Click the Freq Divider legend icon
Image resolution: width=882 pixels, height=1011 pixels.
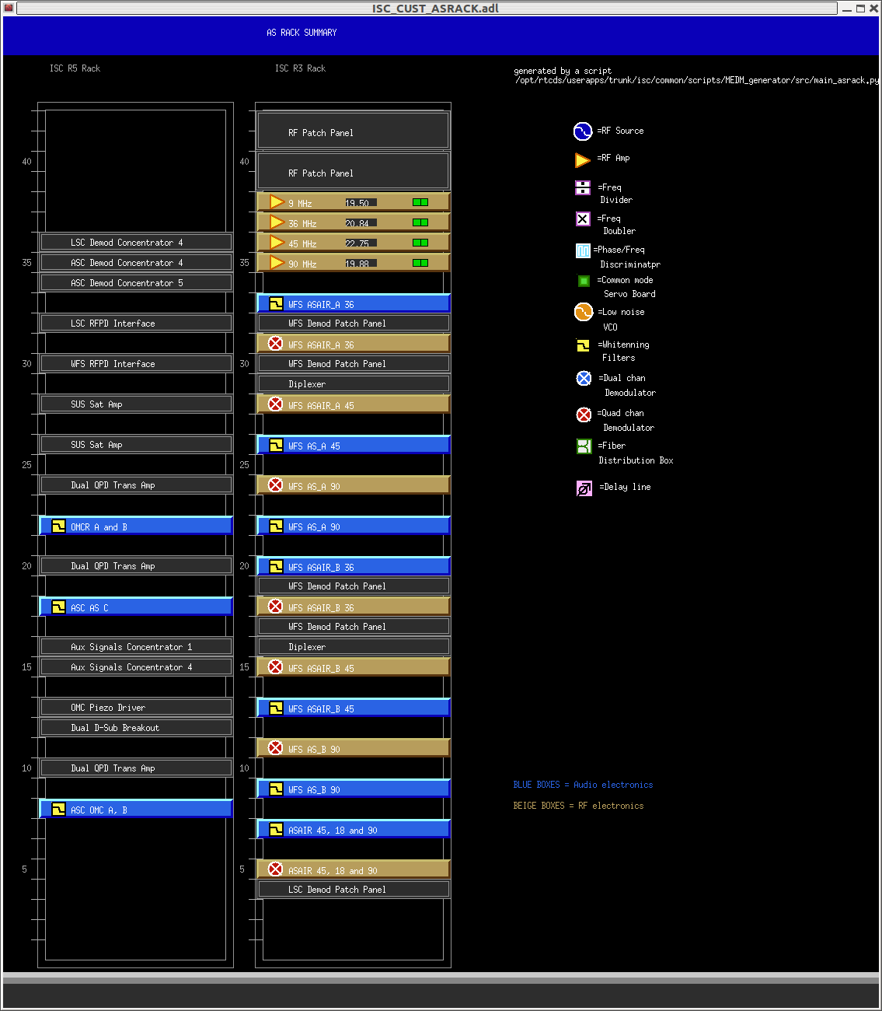tap(583, 187)
